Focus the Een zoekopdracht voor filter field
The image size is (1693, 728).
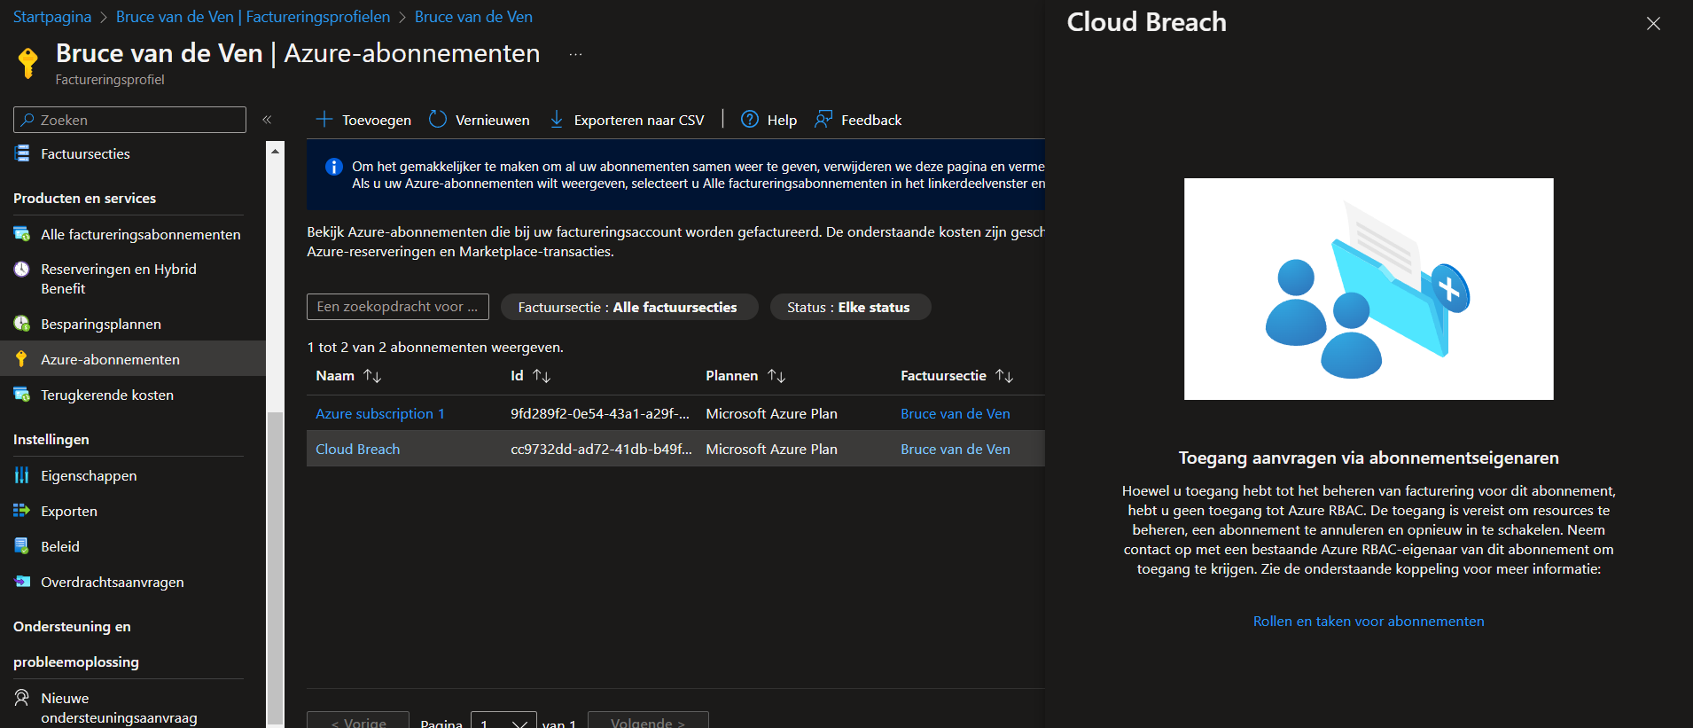(398, 307)
